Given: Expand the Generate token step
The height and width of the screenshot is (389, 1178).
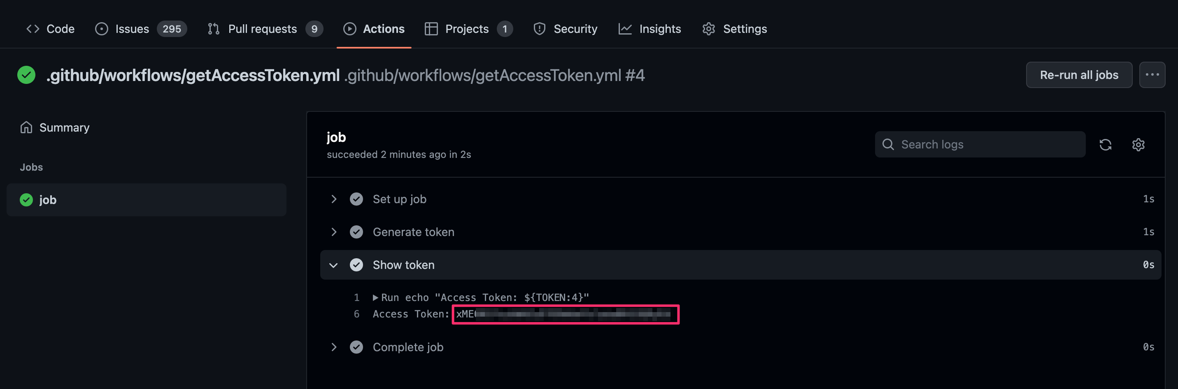Looking at the screenshot, I should [334, 232].
